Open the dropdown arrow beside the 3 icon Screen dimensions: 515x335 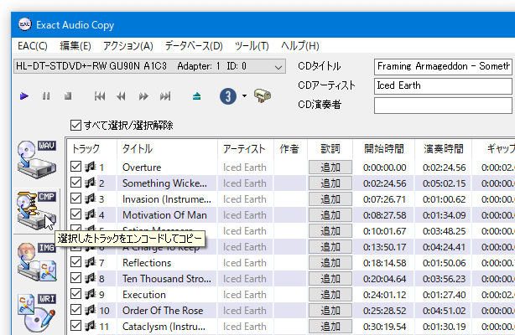pyautogui.click(x=244, y=95)
